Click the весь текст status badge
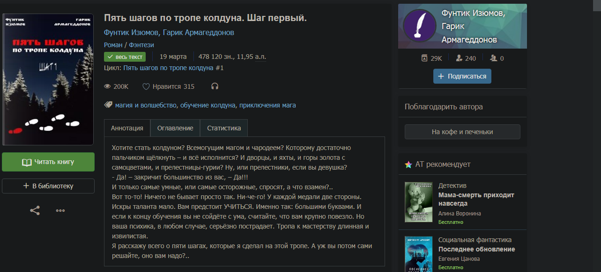Screen dimensions: 601x272 125,57
